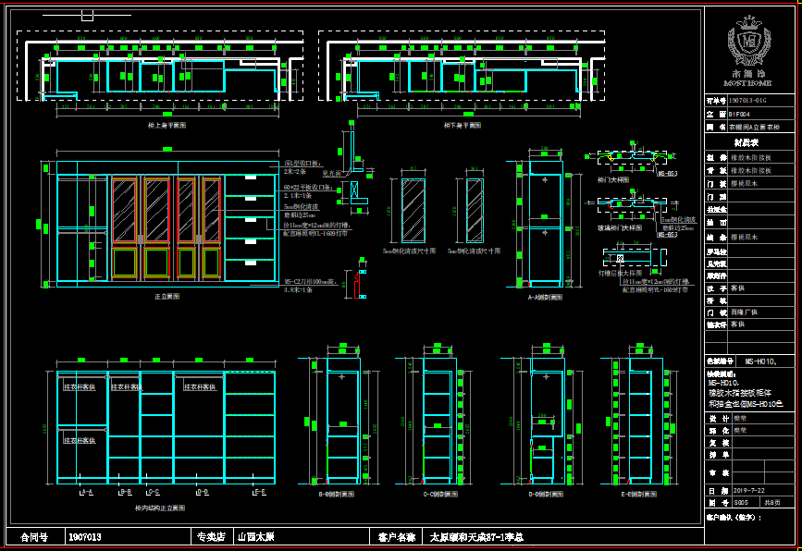Select the 柜下身平面图 drawing title
Screen dimensions: 802x551
462,125
